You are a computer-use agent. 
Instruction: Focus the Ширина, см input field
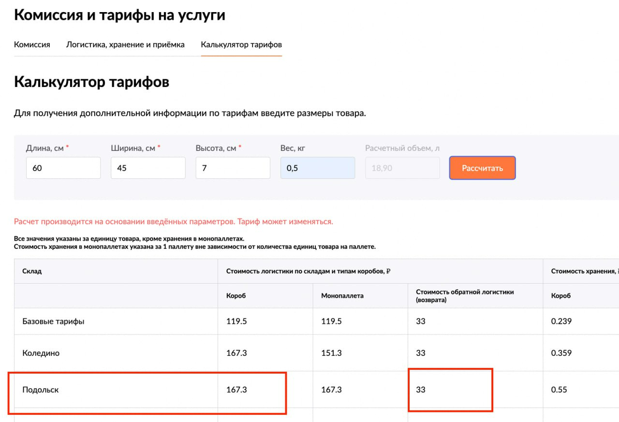point(148,168)
